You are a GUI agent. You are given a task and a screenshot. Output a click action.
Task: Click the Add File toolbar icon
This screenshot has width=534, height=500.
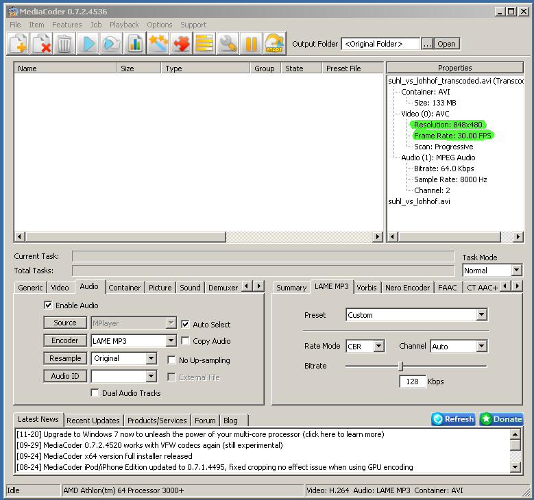coord(19,44)
